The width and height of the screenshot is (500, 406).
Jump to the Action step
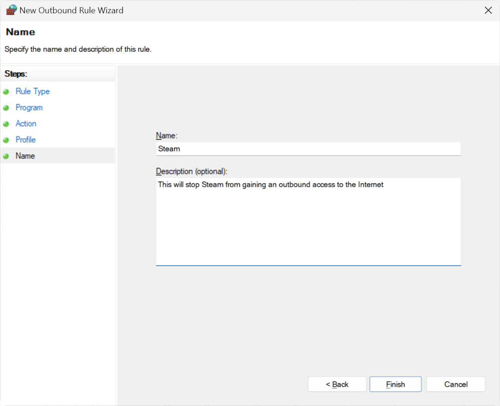[26, 124]
